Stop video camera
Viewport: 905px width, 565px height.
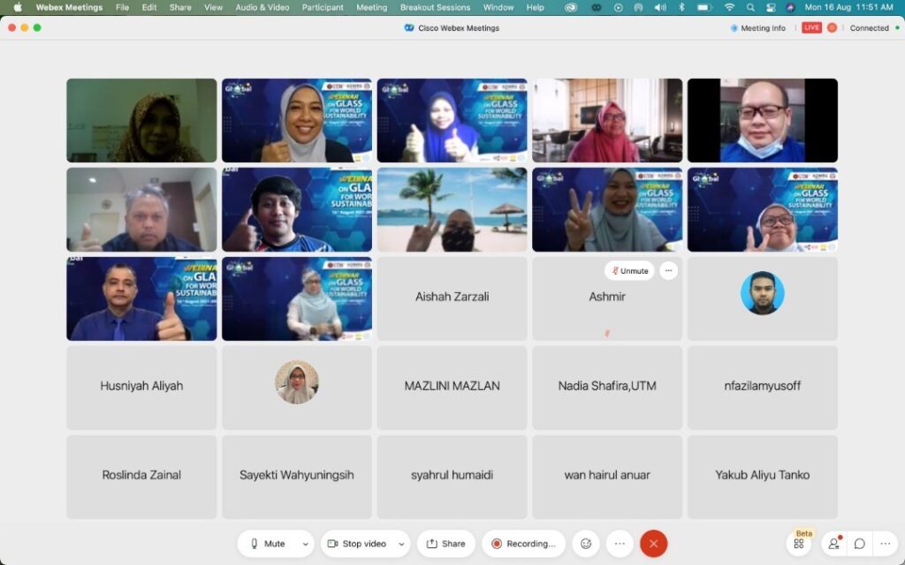[x=357, y=544]
